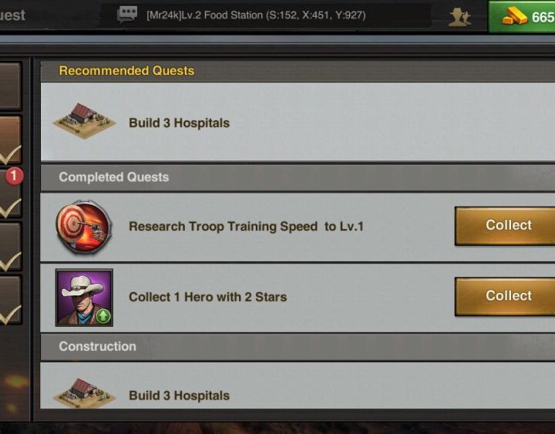Collapse the Completed Quests section header
The width and height of the screenshot is (555, 434).
coord(298,177)
